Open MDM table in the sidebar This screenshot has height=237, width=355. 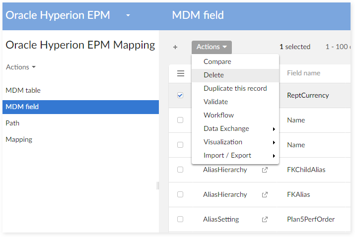[x=23, y=90]
